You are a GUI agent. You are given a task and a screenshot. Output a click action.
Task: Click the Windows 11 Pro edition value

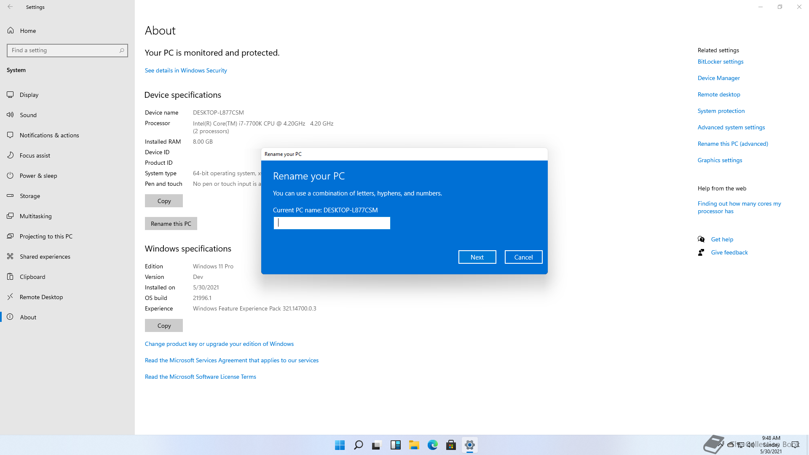click(213, 266)
